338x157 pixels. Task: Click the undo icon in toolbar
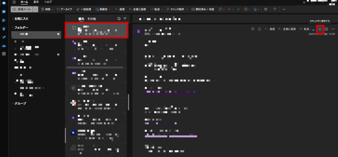point(275,9)
